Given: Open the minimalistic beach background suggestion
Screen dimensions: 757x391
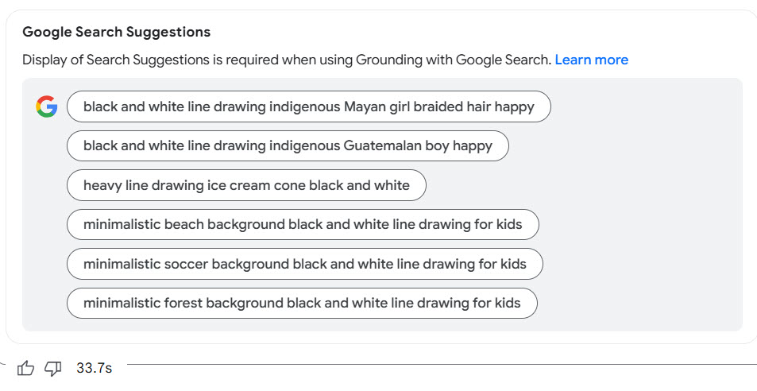Looking at the screenshot, I should [303, 224].
